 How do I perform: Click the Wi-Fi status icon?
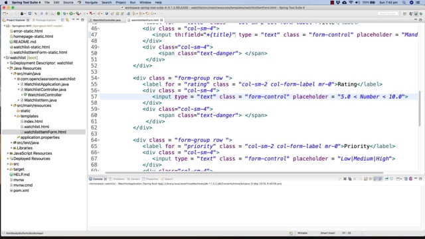tap(351, 3)
